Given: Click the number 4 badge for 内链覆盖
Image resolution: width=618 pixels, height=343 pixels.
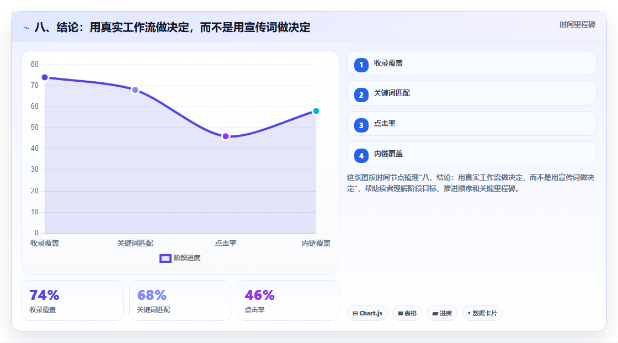Looking at the screenshot, I should point(361,156).
